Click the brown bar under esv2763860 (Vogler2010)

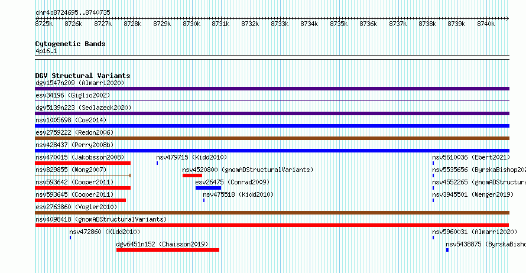pos(272,213)
